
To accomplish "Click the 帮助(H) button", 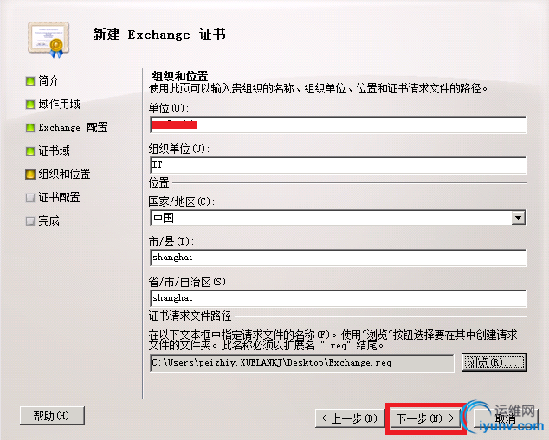I will [52, 416].
